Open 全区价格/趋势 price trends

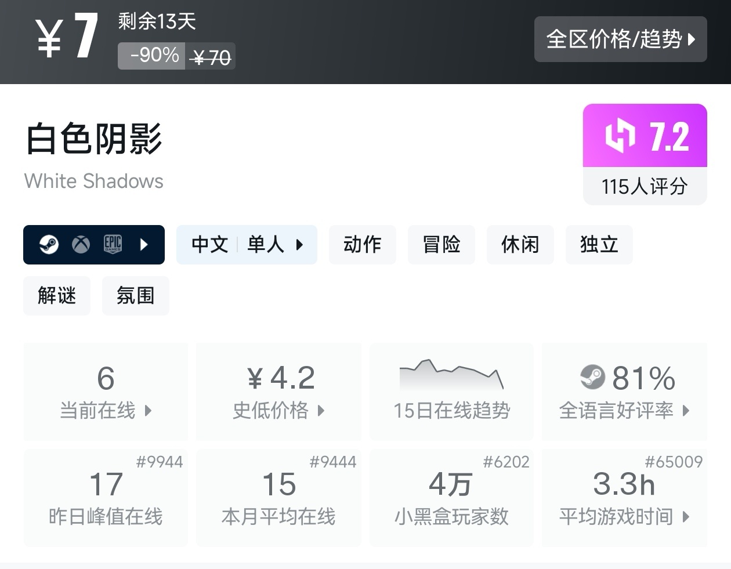click(x=620, y=39)
